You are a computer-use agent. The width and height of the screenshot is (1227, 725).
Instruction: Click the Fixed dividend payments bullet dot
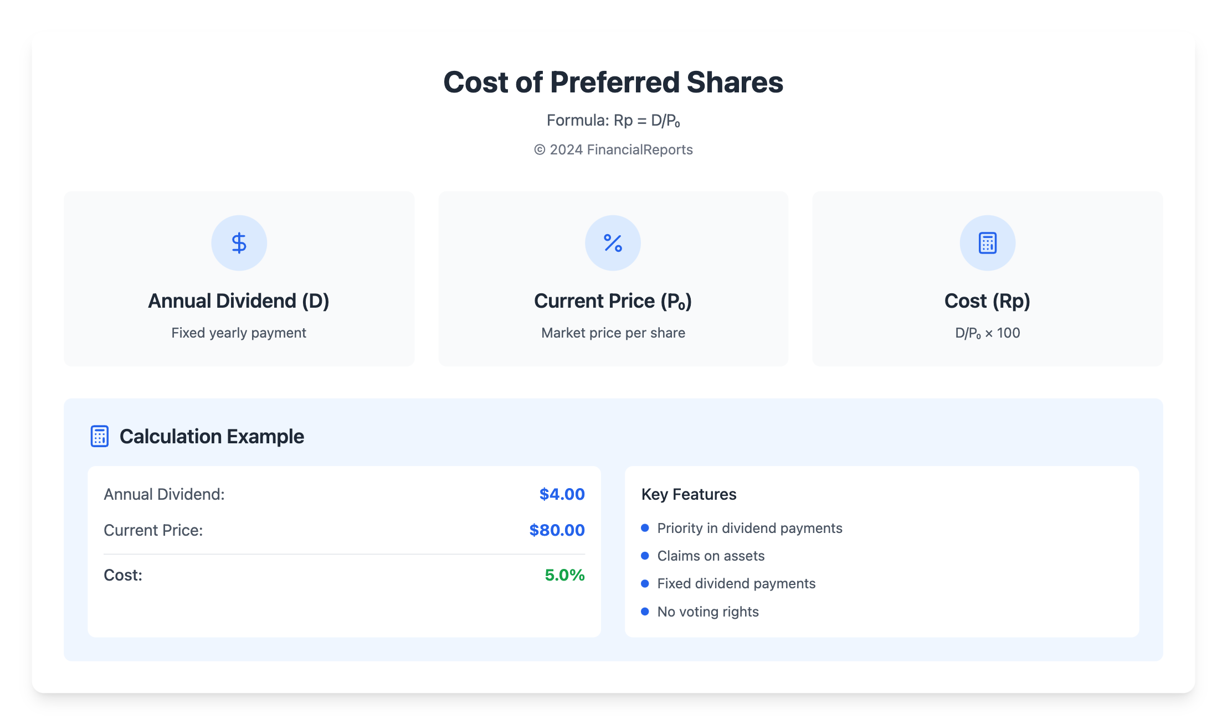coord(645,583)
